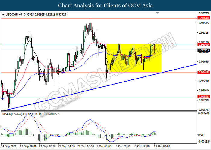Viewport: 211px width, 150px height.
Task: Click the chart shift marker triangle at top
Action: (157, 13)
